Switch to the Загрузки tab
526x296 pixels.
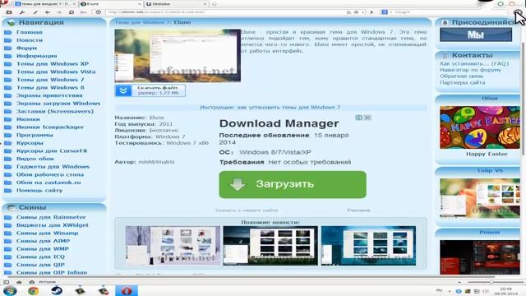[176, 4]
